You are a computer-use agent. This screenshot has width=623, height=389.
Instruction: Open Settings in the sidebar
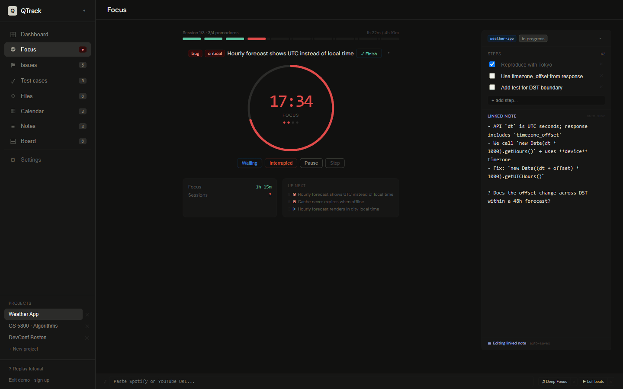coord(48,160)
